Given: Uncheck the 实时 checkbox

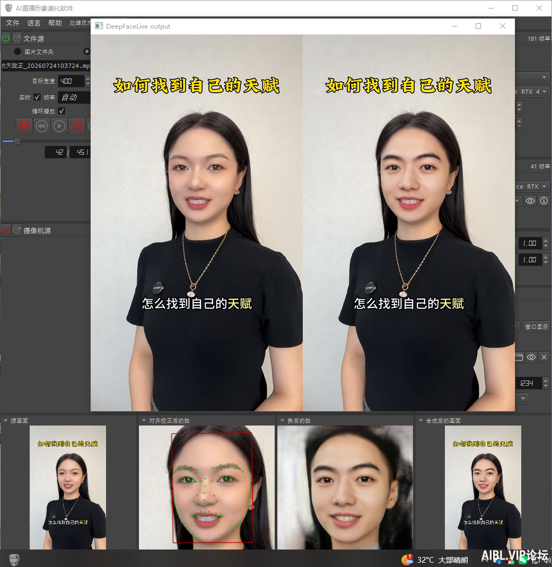Looking at the screenshot, I should [37, 98].
